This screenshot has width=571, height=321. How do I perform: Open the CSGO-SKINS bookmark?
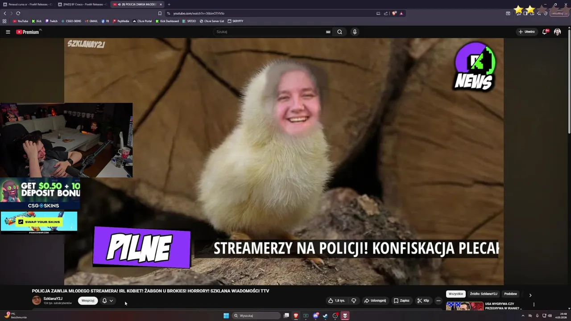pyautogui.click(x=71, y=21)
